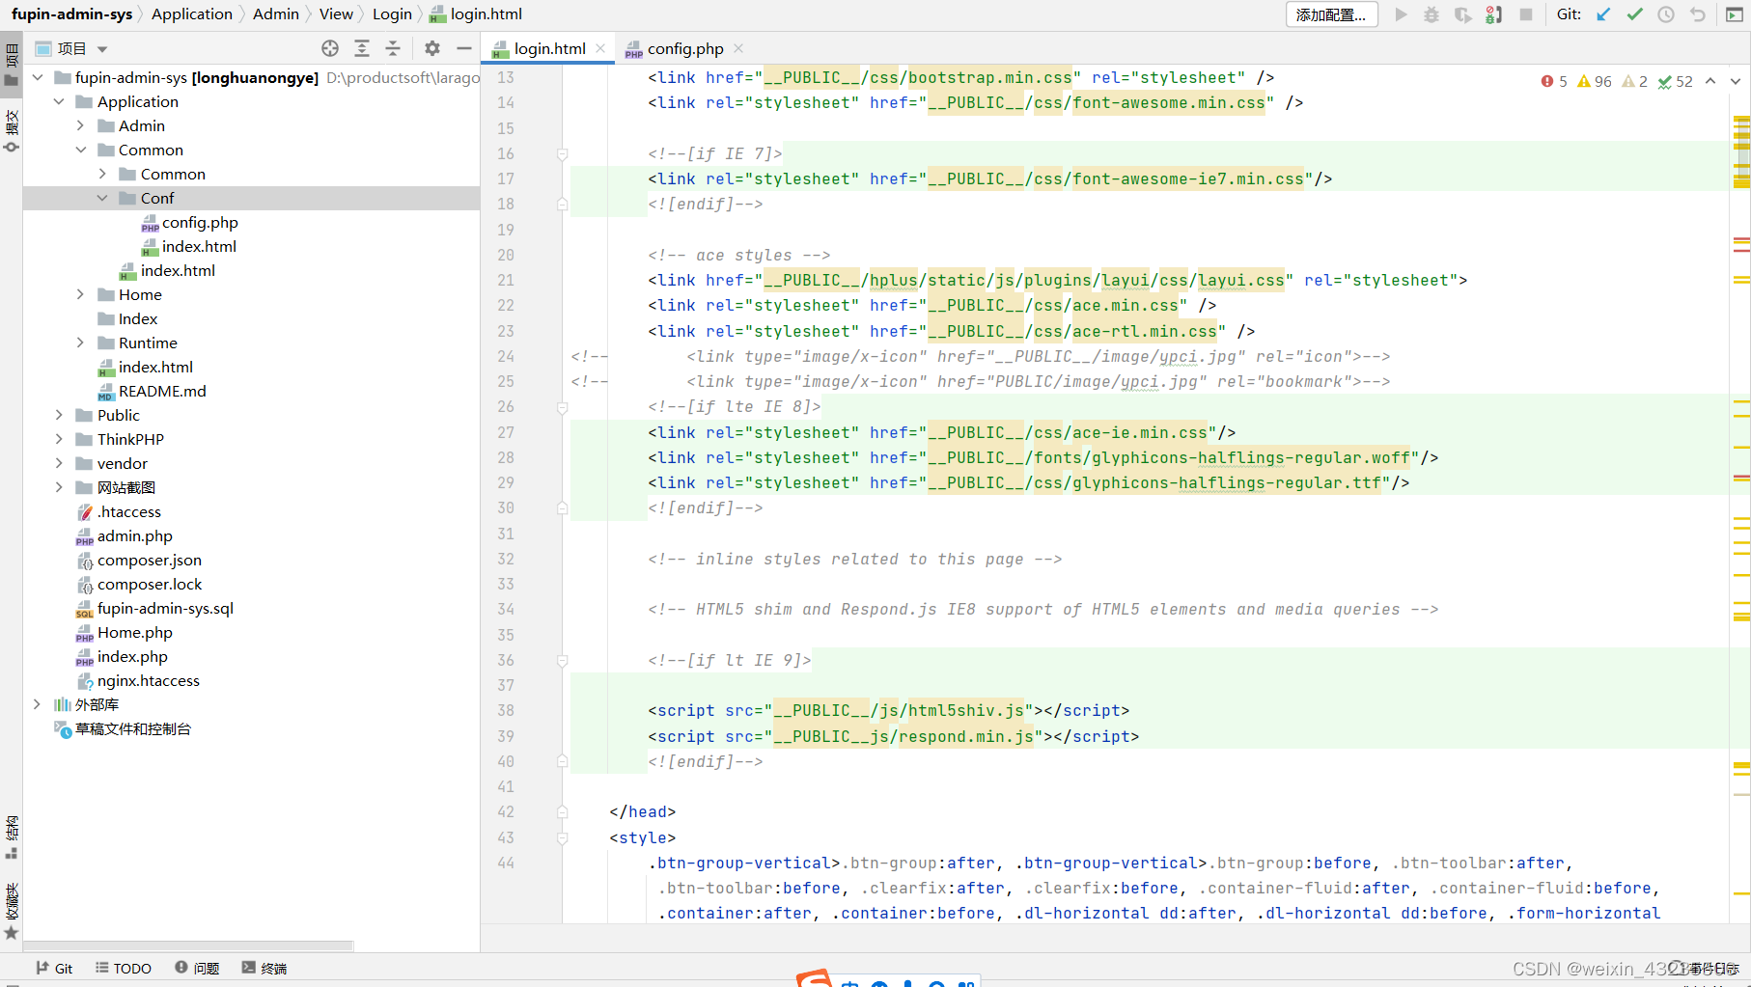
Task: Collapse the outer Common folder
Action: pyautogui.click(x=81, y=150)
